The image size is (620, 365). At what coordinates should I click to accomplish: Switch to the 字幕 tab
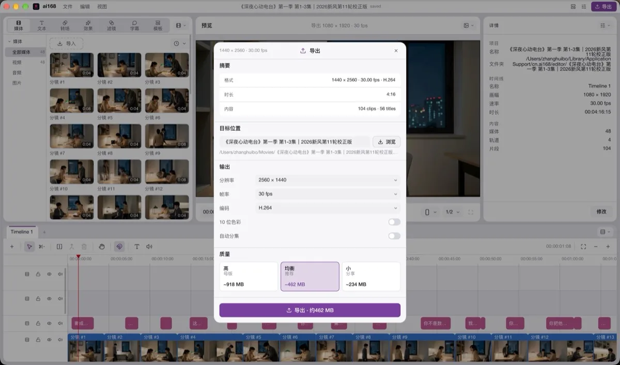click(x=134, y=25)
